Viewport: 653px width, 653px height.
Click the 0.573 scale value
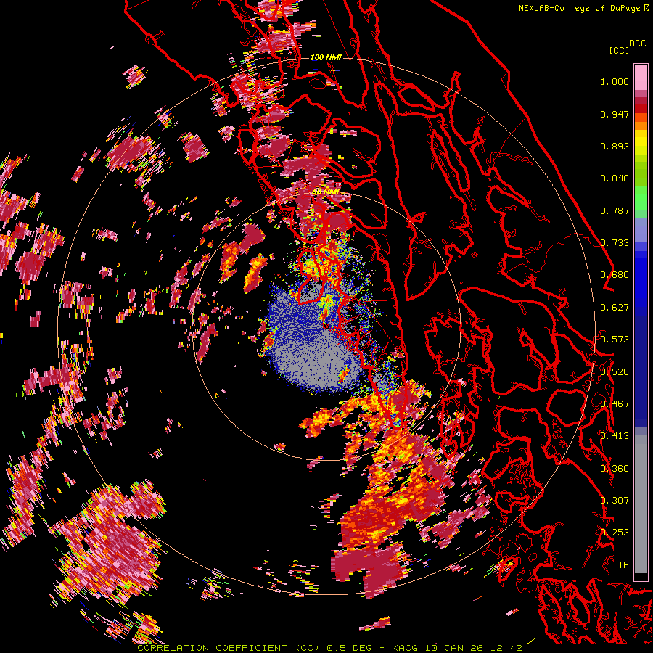(615, 340)
